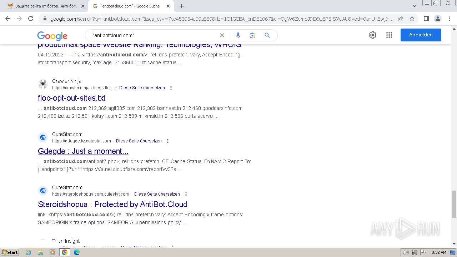Submit search with magnifier icon
Image resolution: width=457 pixels, height=257 pixels.
pos(267,35)
